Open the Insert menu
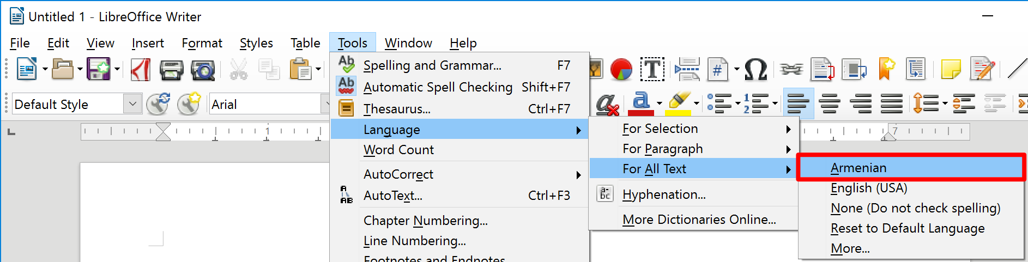 148,43
